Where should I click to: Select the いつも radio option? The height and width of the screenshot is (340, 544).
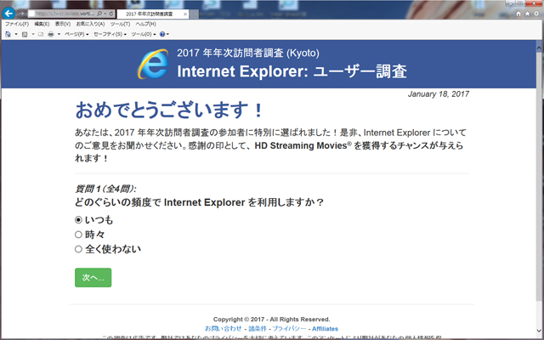coord(78,219)
